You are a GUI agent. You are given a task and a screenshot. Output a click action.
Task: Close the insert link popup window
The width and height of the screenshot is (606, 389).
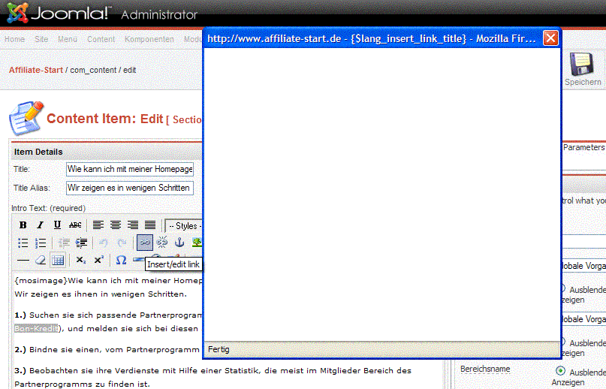point(550,38)
